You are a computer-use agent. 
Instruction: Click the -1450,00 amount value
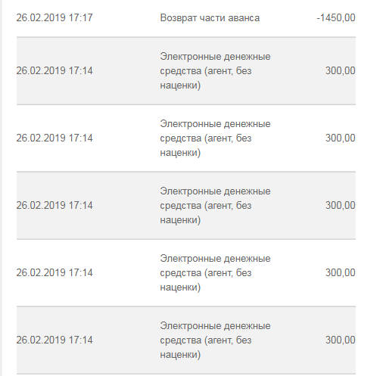[x=336, y=18]
